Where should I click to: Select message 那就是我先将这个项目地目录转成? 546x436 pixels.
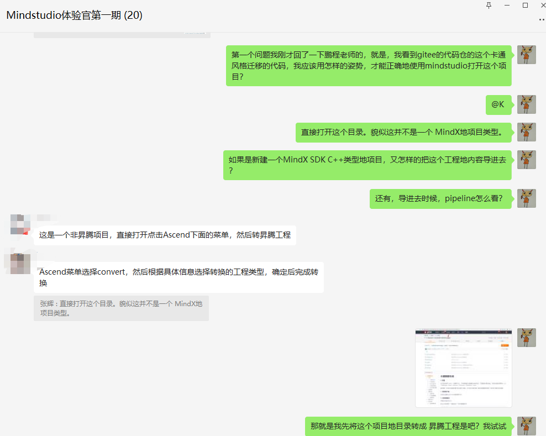click(408, 426)
